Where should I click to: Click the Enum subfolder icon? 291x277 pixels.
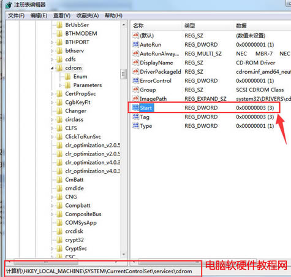[67, 77]
